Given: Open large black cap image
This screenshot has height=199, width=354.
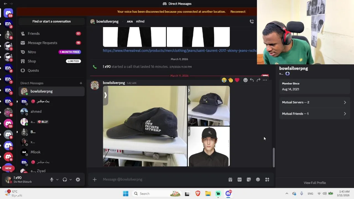Looking at the screenshot, I should click(145, 126).
